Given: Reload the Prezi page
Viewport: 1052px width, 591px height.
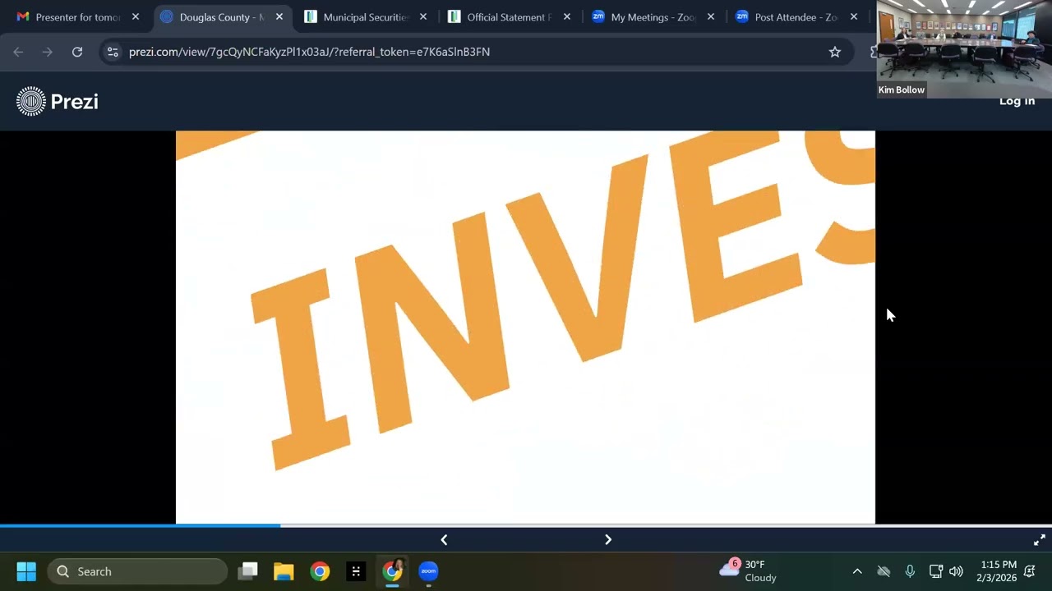Looking at the screenshot, I should coord(77,52).
